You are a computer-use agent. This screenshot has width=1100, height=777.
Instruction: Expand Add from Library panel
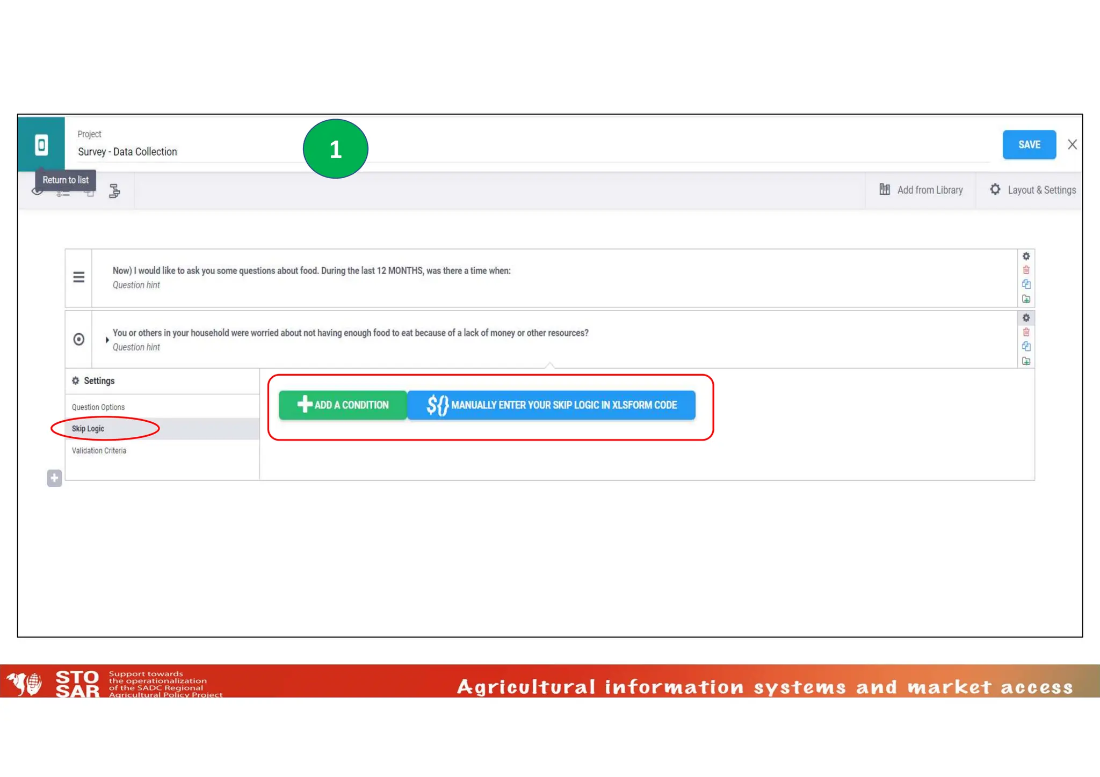point(921,190)
